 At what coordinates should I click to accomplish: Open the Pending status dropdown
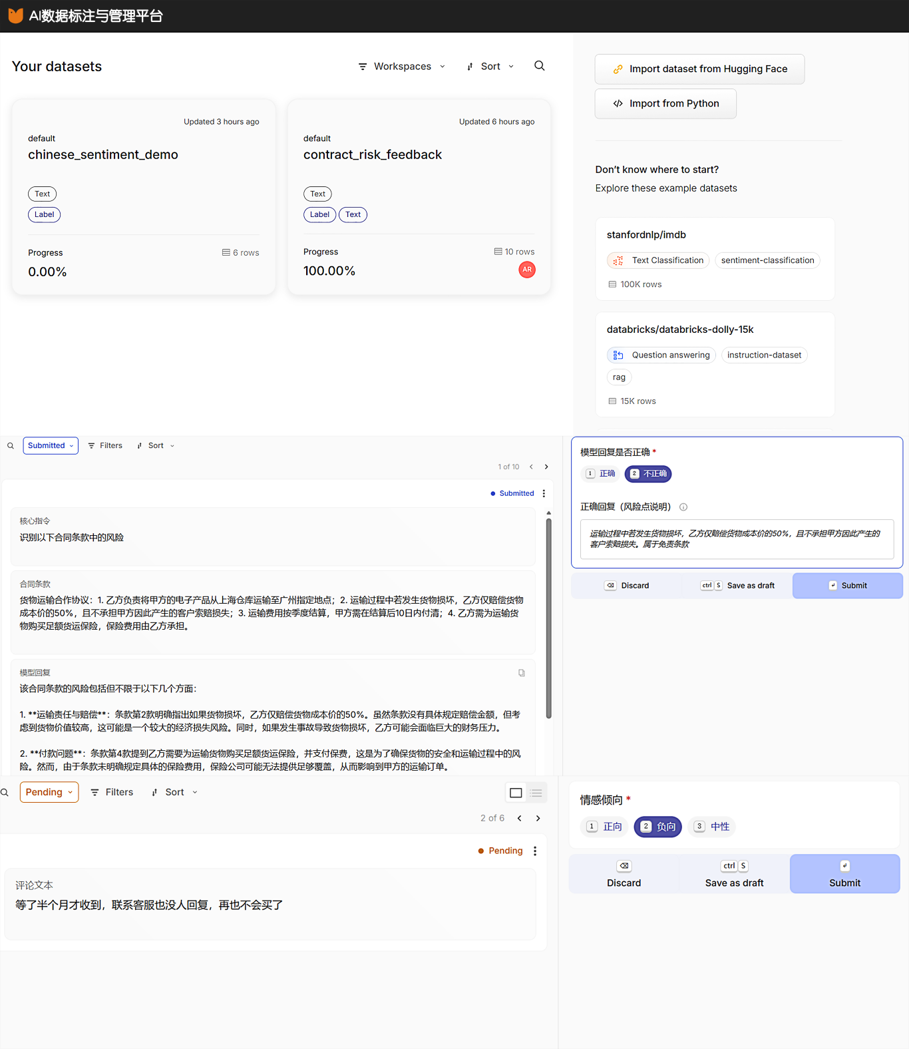(49, 792)
